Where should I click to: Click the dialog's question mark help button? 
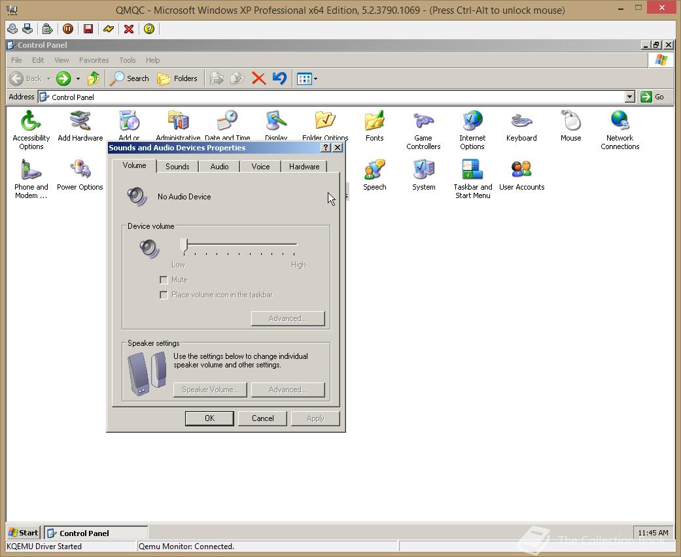326,148
